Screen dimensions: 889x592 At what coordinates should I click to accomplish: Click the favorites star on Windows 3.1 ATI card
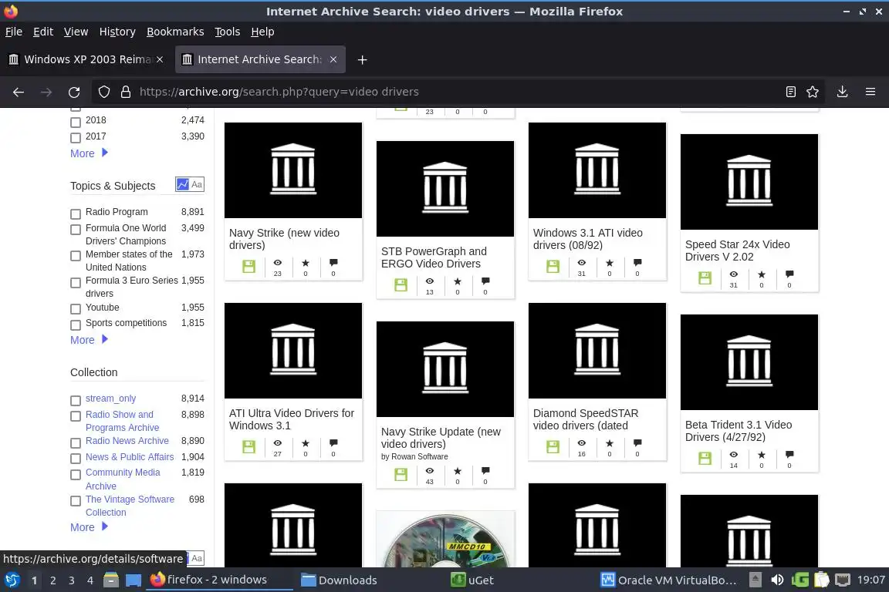click(x=610, y=263)
